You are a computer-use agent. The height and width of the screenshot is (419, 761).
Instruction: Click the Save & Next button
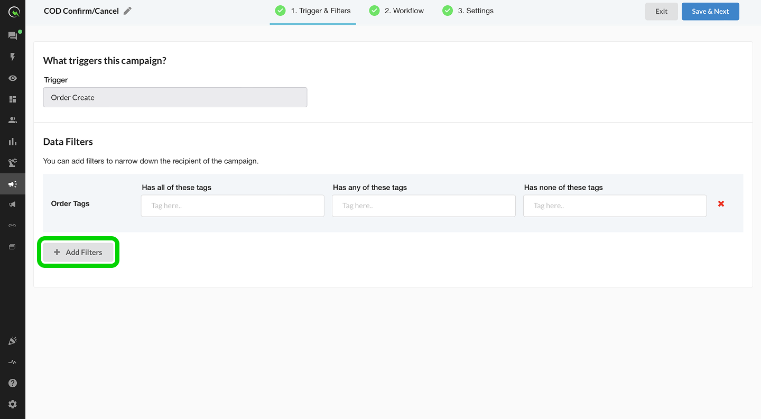tap(710, 11)
